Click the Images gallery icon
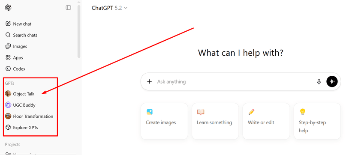The image size is (355, 155). [x=8, y=46]
